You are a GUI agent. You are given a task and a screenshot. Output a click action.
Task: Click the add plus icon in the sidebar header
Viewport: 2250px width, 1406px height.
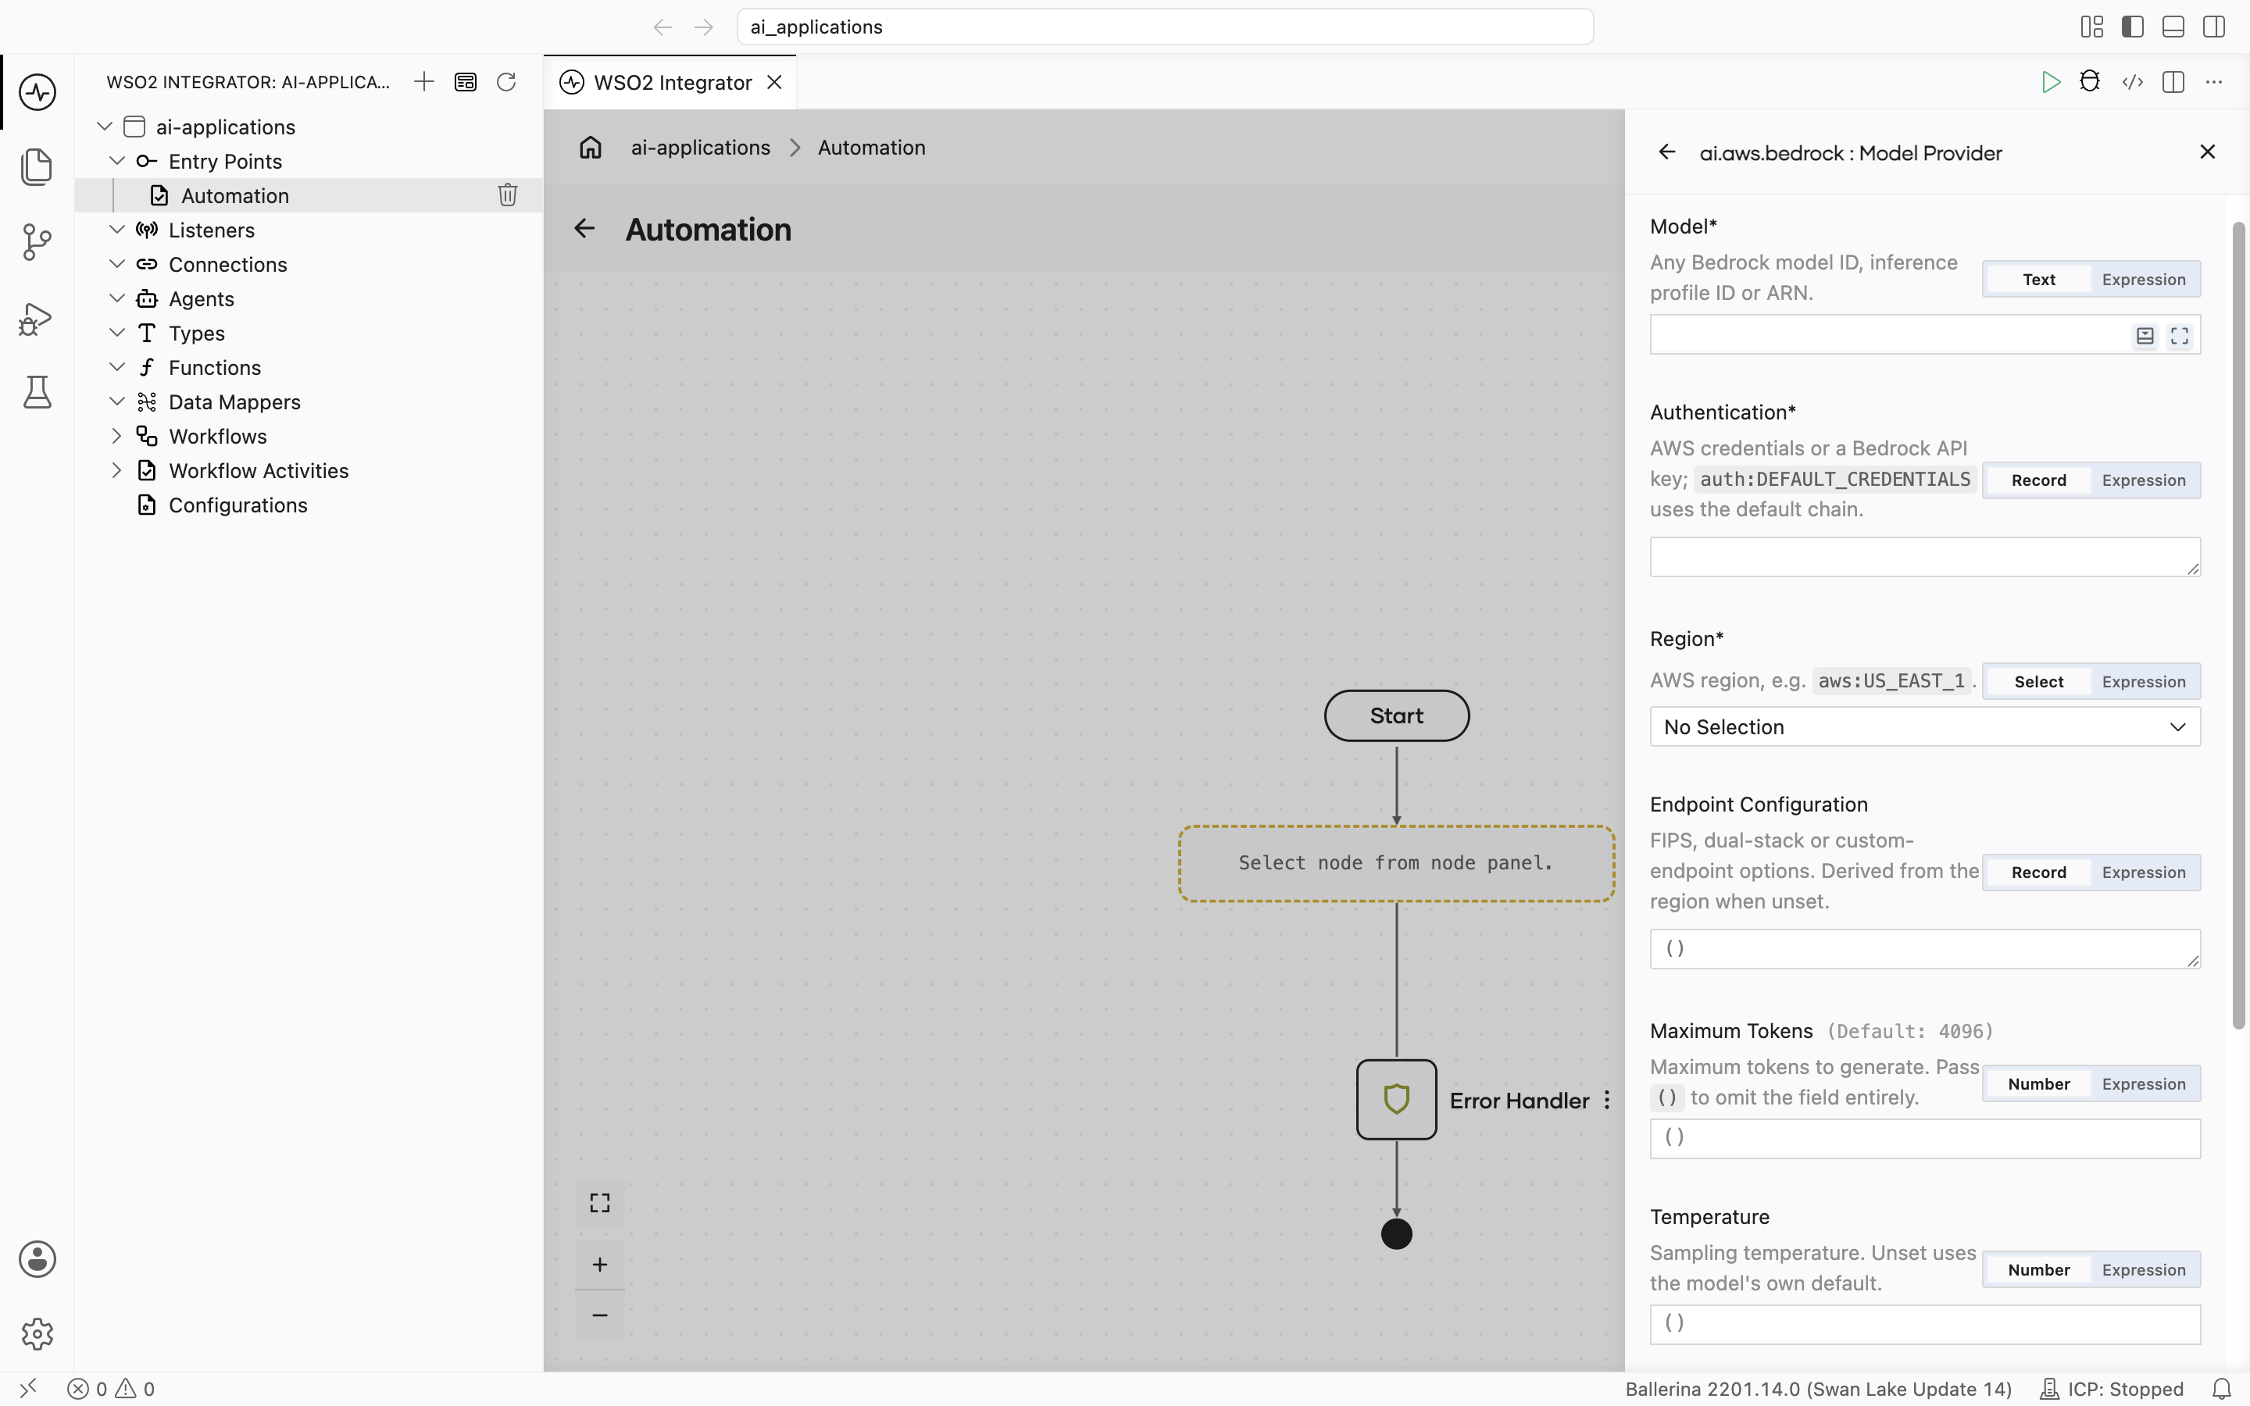click(424, 82)
